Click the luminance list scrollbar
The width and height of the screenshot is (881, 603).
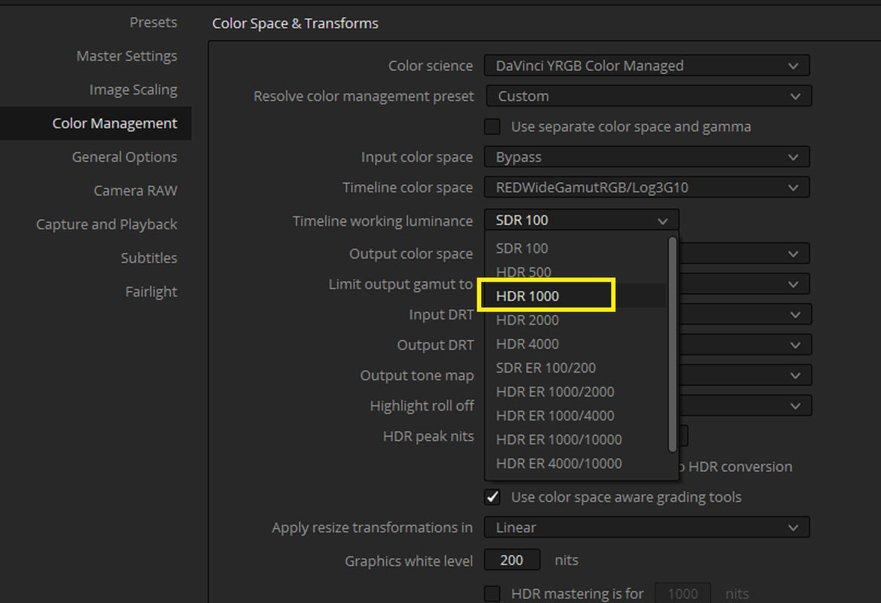coord(672,344)
